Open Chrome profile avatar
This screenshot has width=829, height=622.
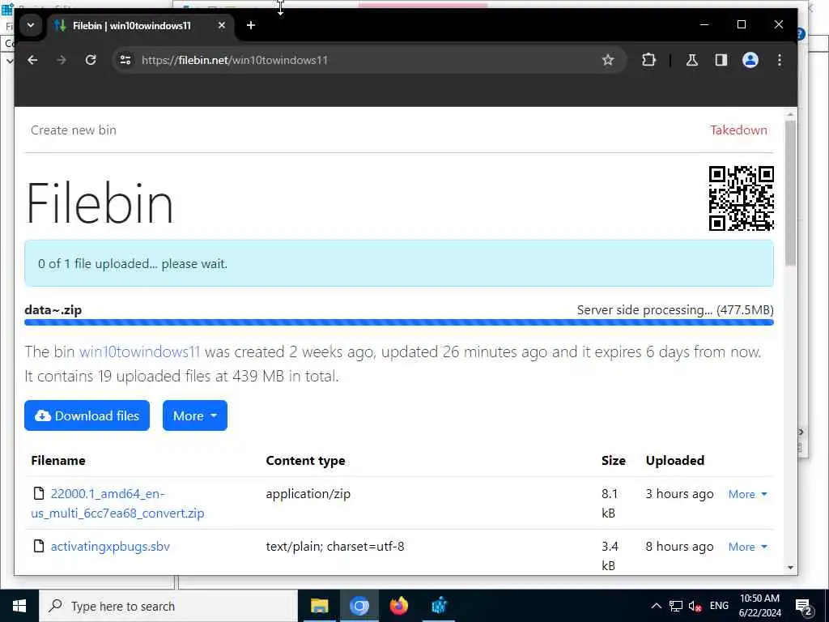(x=750, y=60)
